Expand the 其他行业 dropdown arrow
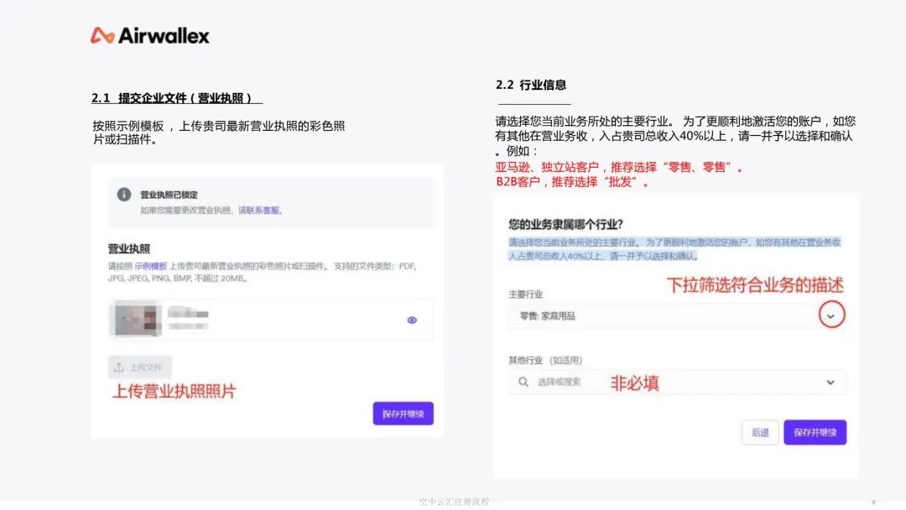Image resolution: width=906 pixels, height=510 pixels. pyautogui.click(x=830, y=382)
